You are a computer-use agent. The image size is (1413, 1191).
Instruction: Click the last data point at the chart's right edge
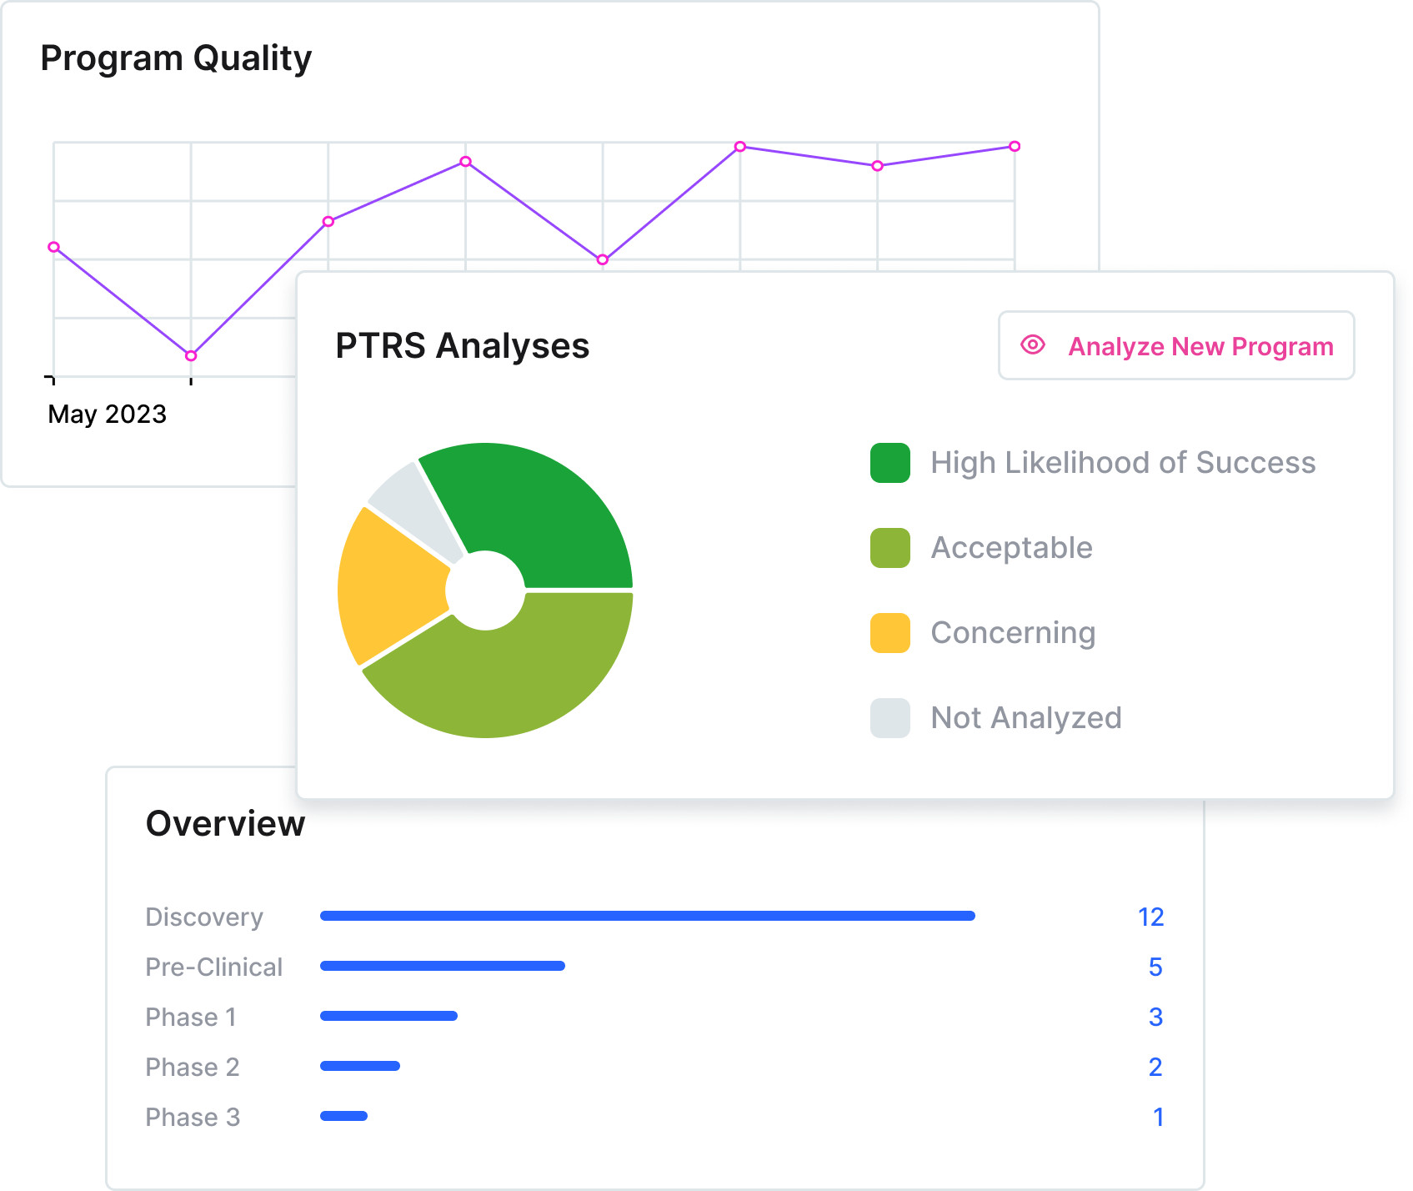(x=1015, y=147)
